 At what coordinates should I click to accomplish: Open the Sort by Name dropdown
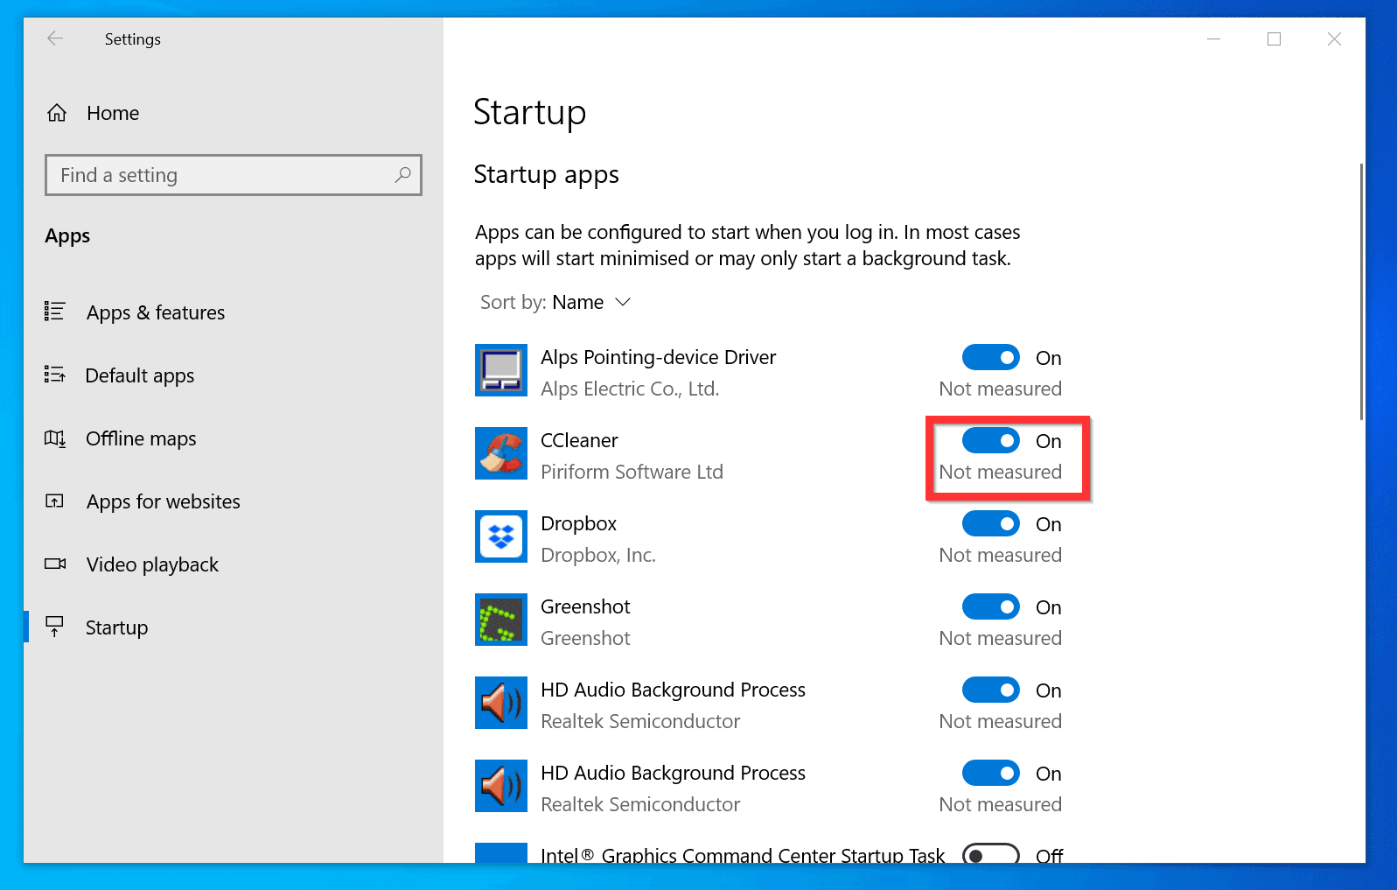tap(555, 302)
